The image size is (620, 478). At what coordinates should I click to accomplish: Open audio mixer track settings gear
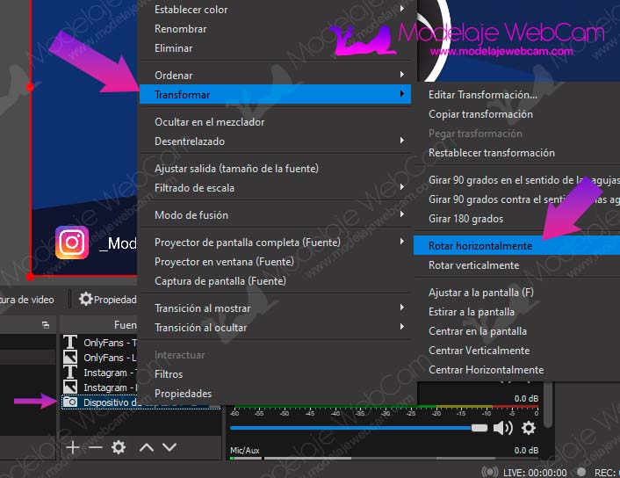pyautogui.click(x=528, y=428)
